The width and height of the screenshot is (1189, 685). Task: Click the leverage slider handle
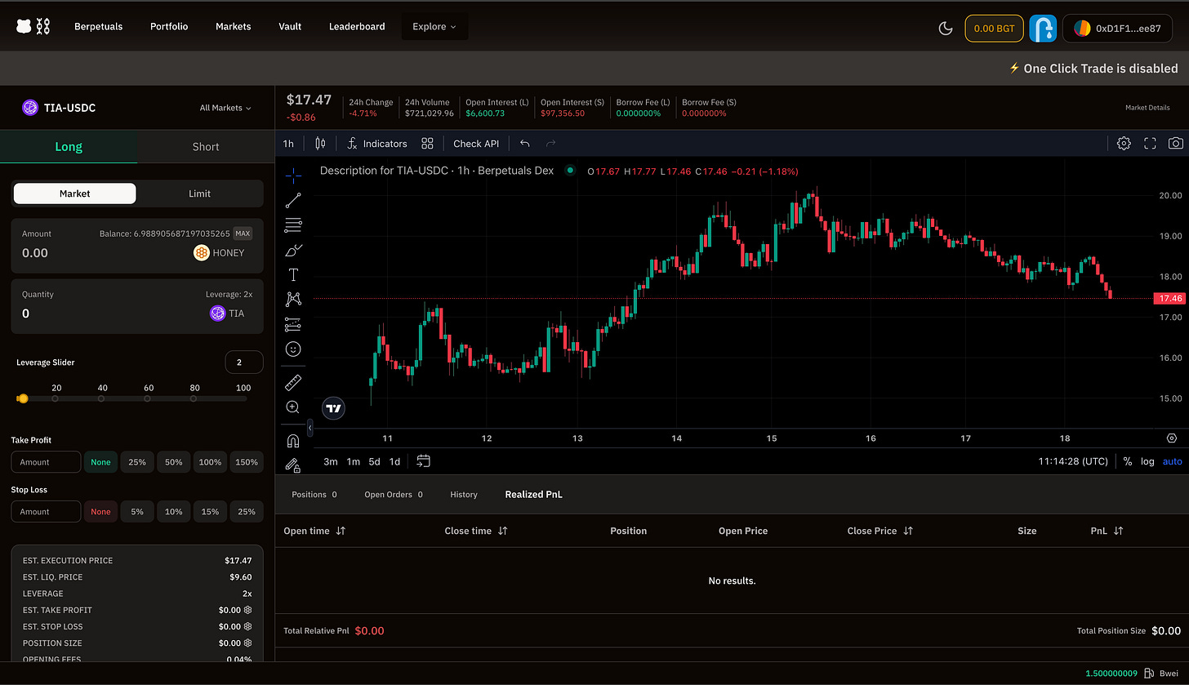pos(22,398)
